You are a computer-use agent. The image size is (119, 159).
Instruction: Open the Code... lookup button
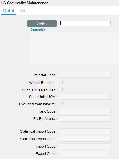42,24
